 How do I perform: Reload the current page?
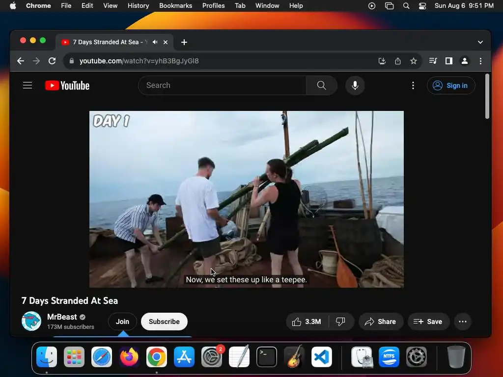click(x=52, y=61)
